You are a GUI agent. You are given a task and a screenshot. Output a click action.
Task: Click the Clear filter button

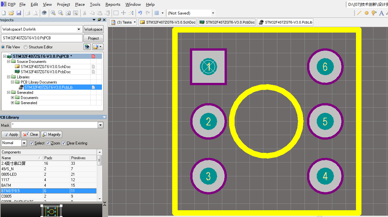tap(30, 134)
